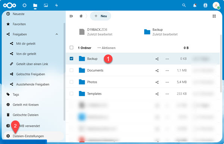Click the 1,1 MB size value
Viewport: 224px width, 144px height.
tap(182, 70)
